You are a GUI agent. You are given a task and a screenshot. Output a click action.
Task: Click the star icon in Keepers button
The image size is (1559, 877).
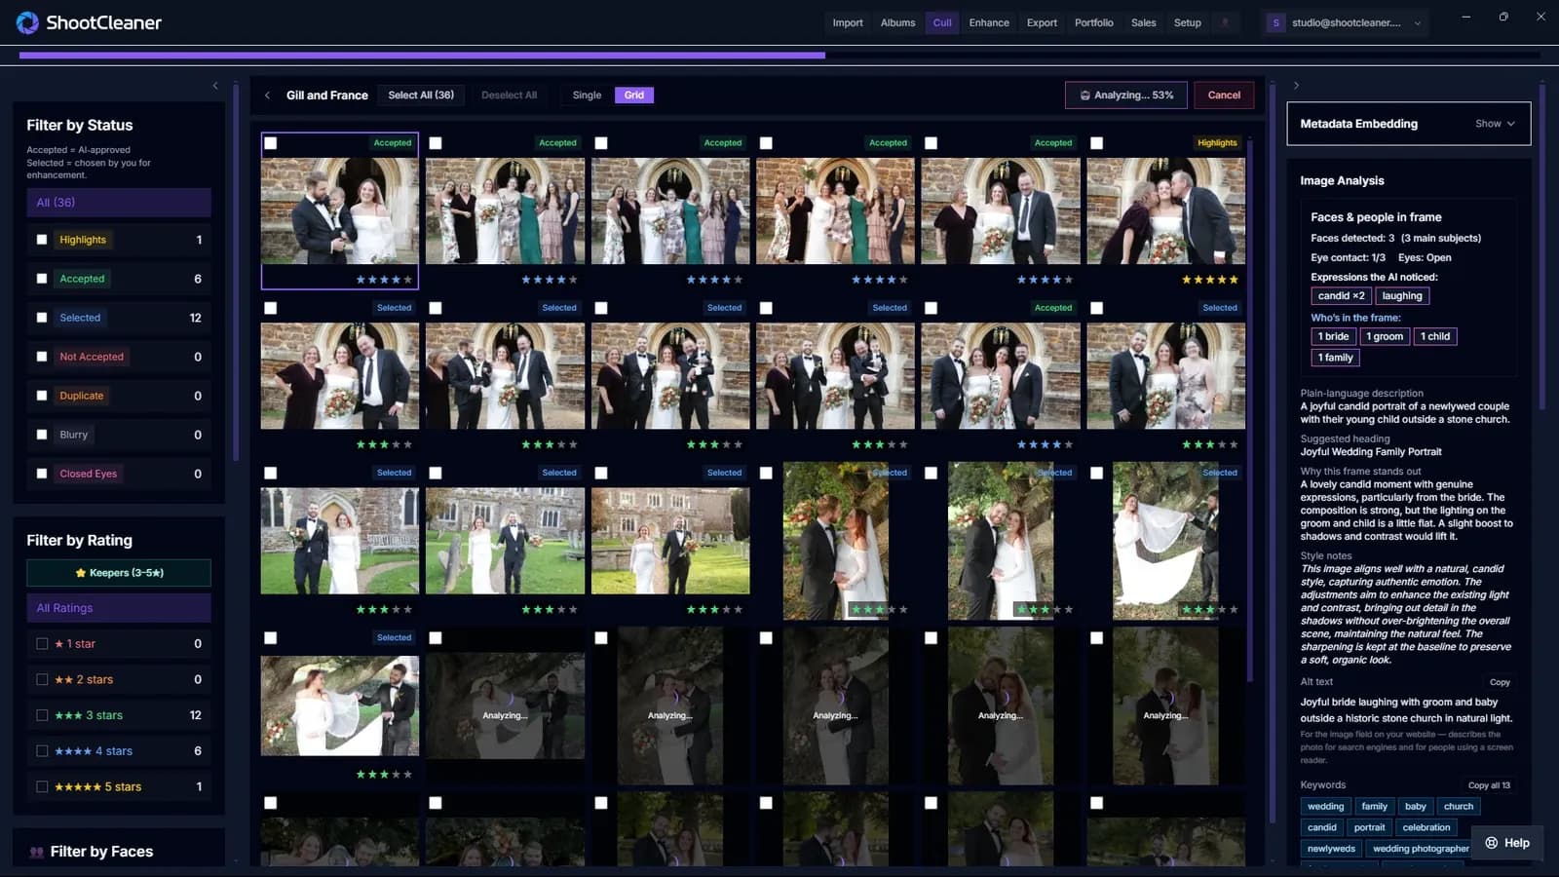[81, 573]
